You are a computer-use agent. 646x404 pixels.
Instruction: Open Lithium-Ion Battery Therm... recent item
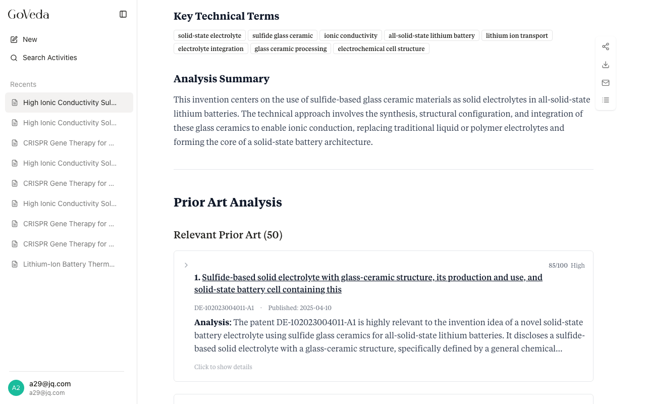pyautogui.click(x=69, y=264)
